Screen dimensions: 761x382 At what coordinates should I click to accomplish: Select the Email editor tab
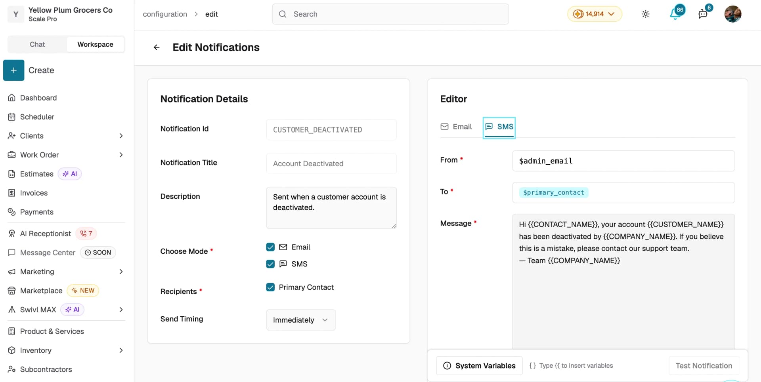pos(457,127)
